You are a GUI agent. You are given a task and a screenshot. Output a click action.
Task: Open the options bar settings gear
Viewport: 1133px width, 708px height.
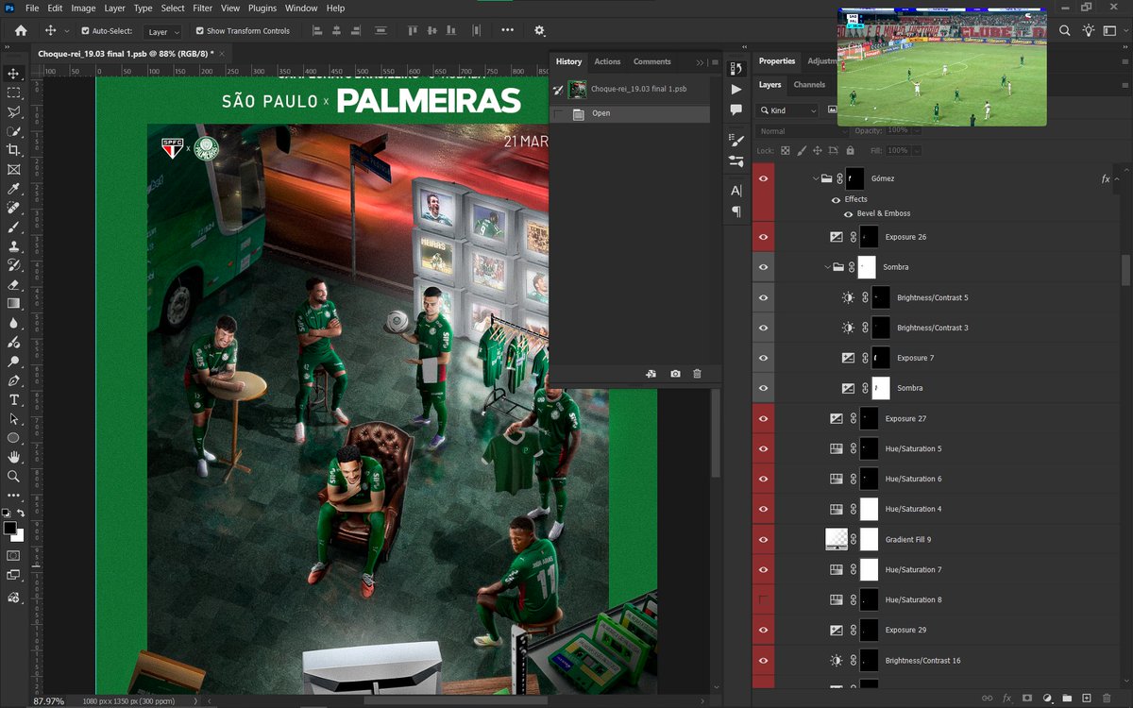tap(540, 31)
